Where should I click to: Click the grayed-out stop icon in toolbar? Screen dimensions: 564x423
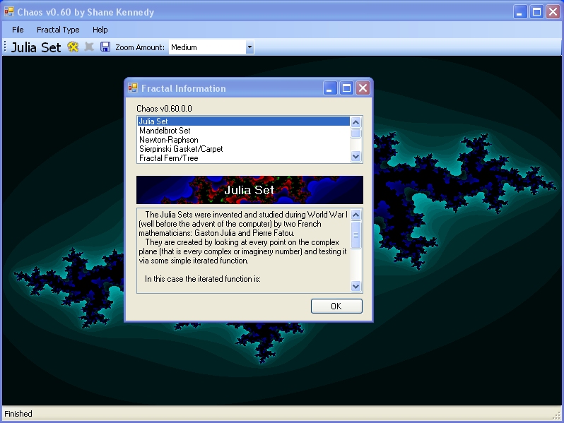tap(89, 47)
